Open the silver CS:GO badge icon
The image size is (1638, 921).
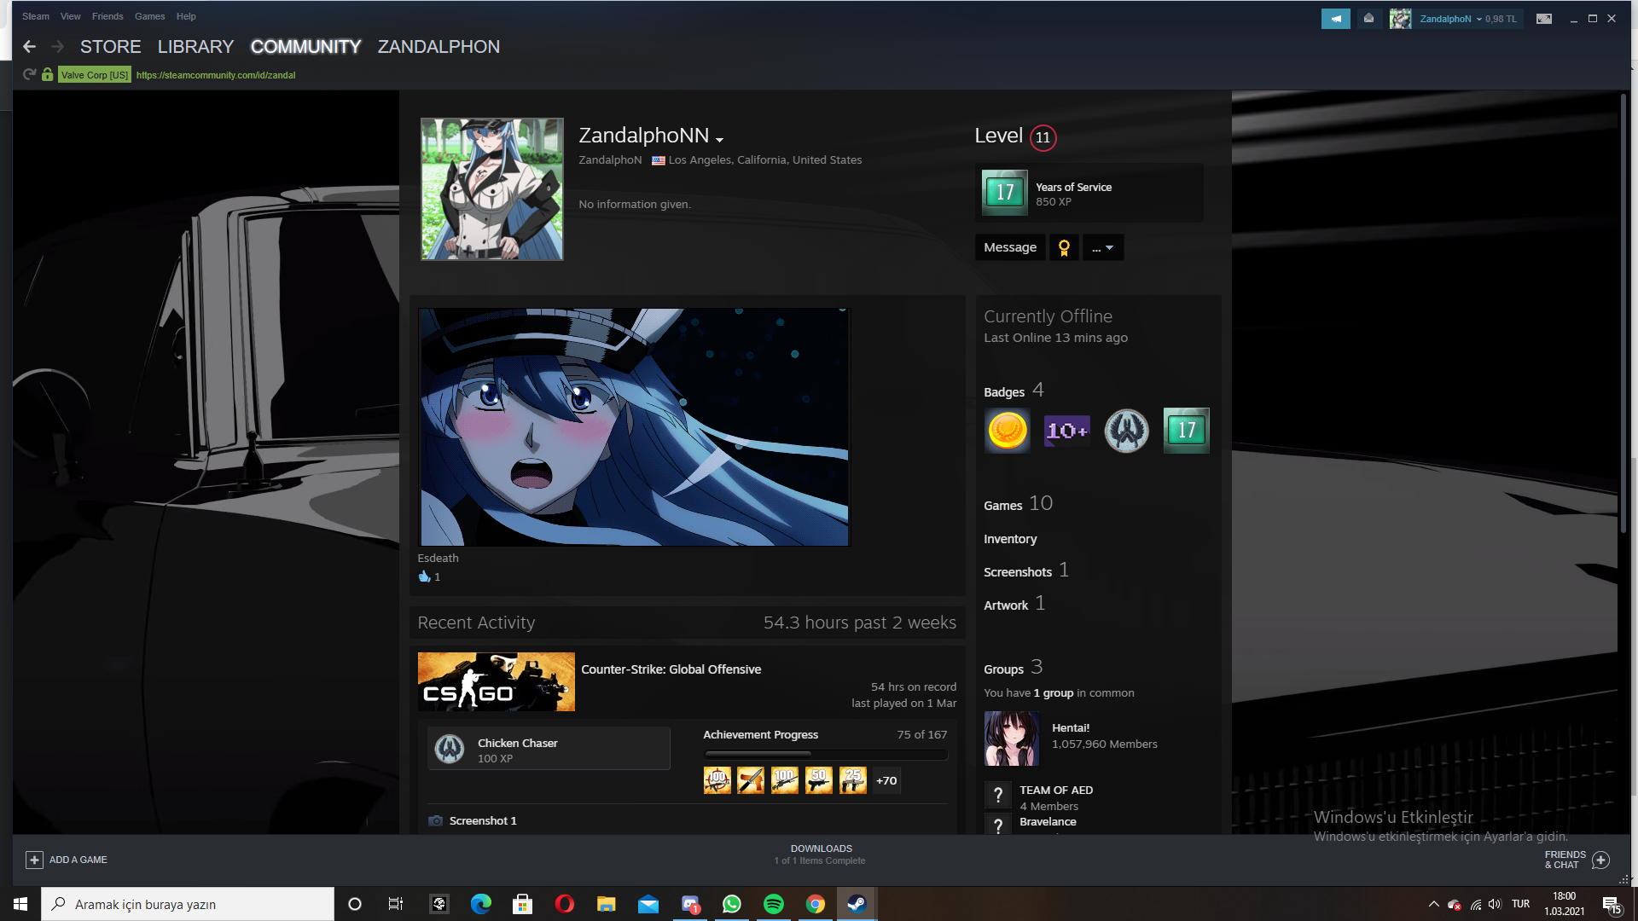coord(1127,431)
